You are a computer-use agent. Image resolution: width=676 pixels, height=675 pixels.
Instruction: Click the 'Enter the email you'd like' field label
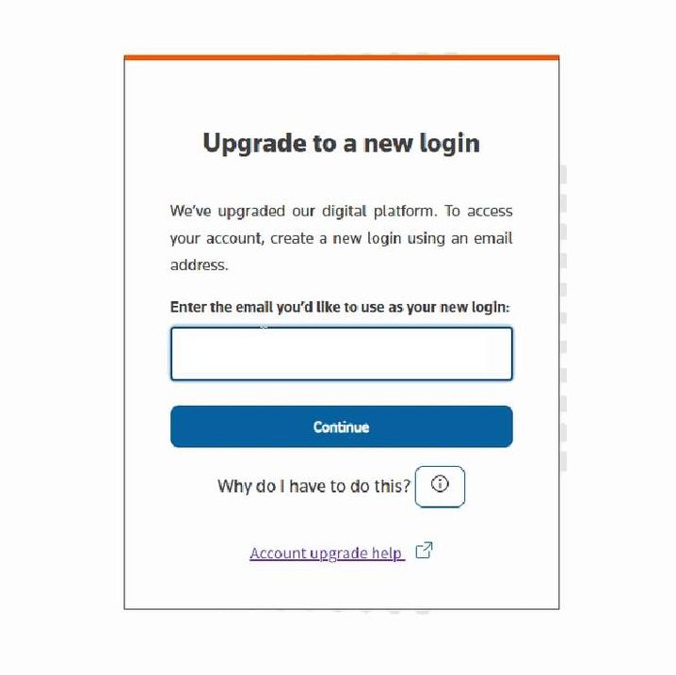340,307
